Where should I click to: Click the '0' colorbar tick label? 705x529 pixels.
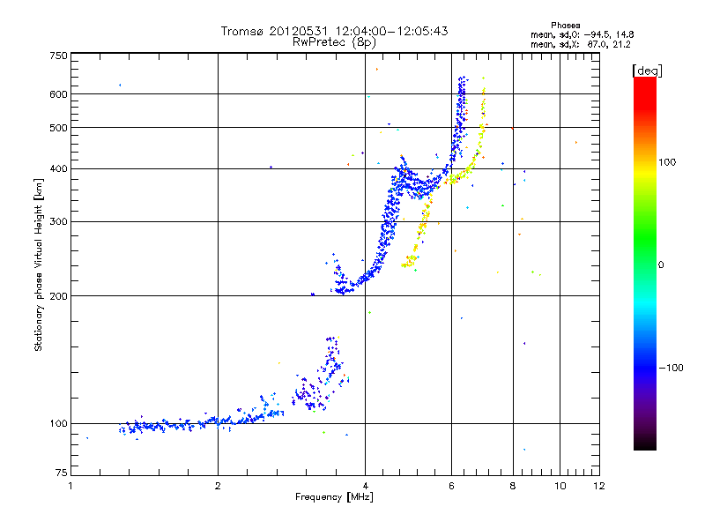[x=661, y=265]
